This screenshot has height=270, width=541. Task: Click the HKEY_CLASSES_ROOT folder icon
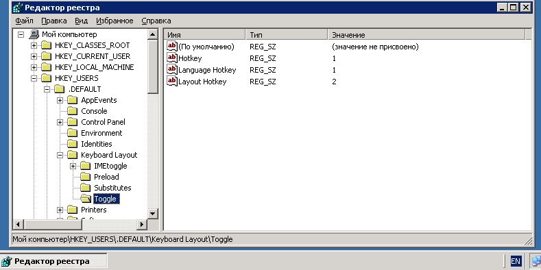coord(46,45)
